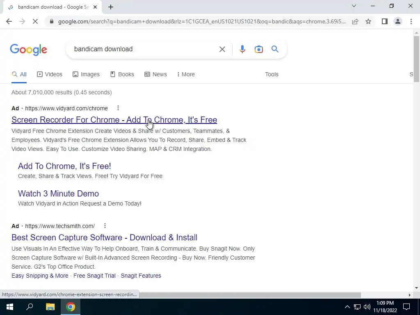Click Chrome icon in taskbar
Screen dimensions: 420x315
click(x=71, y=307)
